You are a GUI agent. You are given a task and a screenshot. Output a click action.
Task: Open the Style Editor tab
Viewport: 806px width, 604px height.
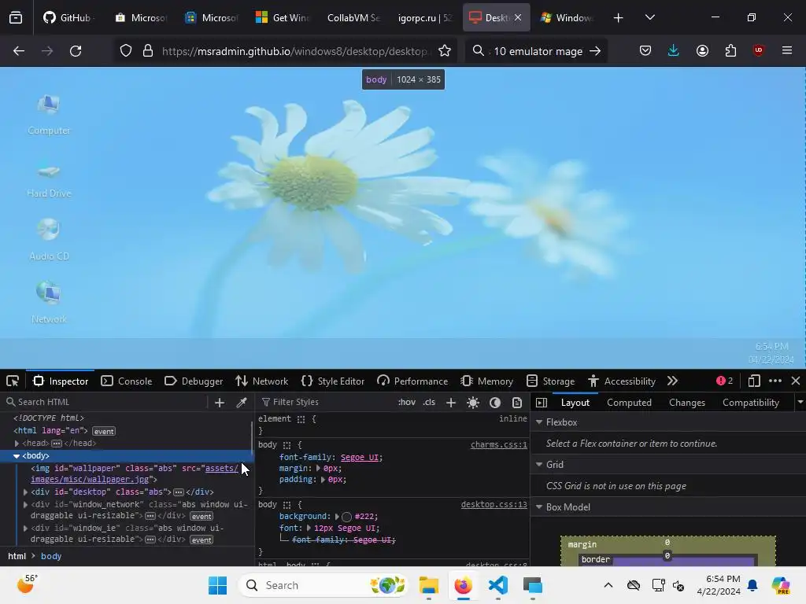pyautogui.click(x=333, y=381)
